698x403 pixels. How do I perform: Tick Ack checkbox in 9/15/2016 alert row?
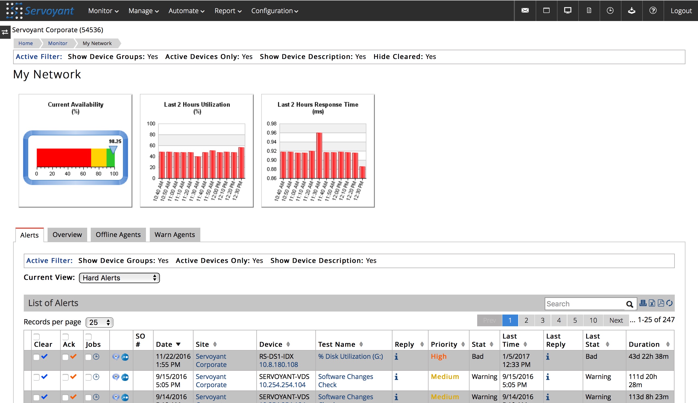point(65,377)
